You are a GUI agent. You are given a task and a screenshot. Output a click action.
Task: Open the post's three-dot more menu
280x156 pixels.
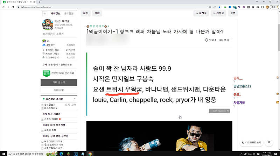tap(232, 40)
